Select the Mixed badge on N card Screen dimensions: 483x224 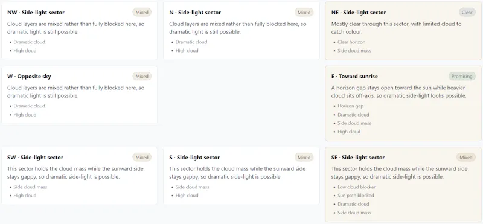pos(304,12)
